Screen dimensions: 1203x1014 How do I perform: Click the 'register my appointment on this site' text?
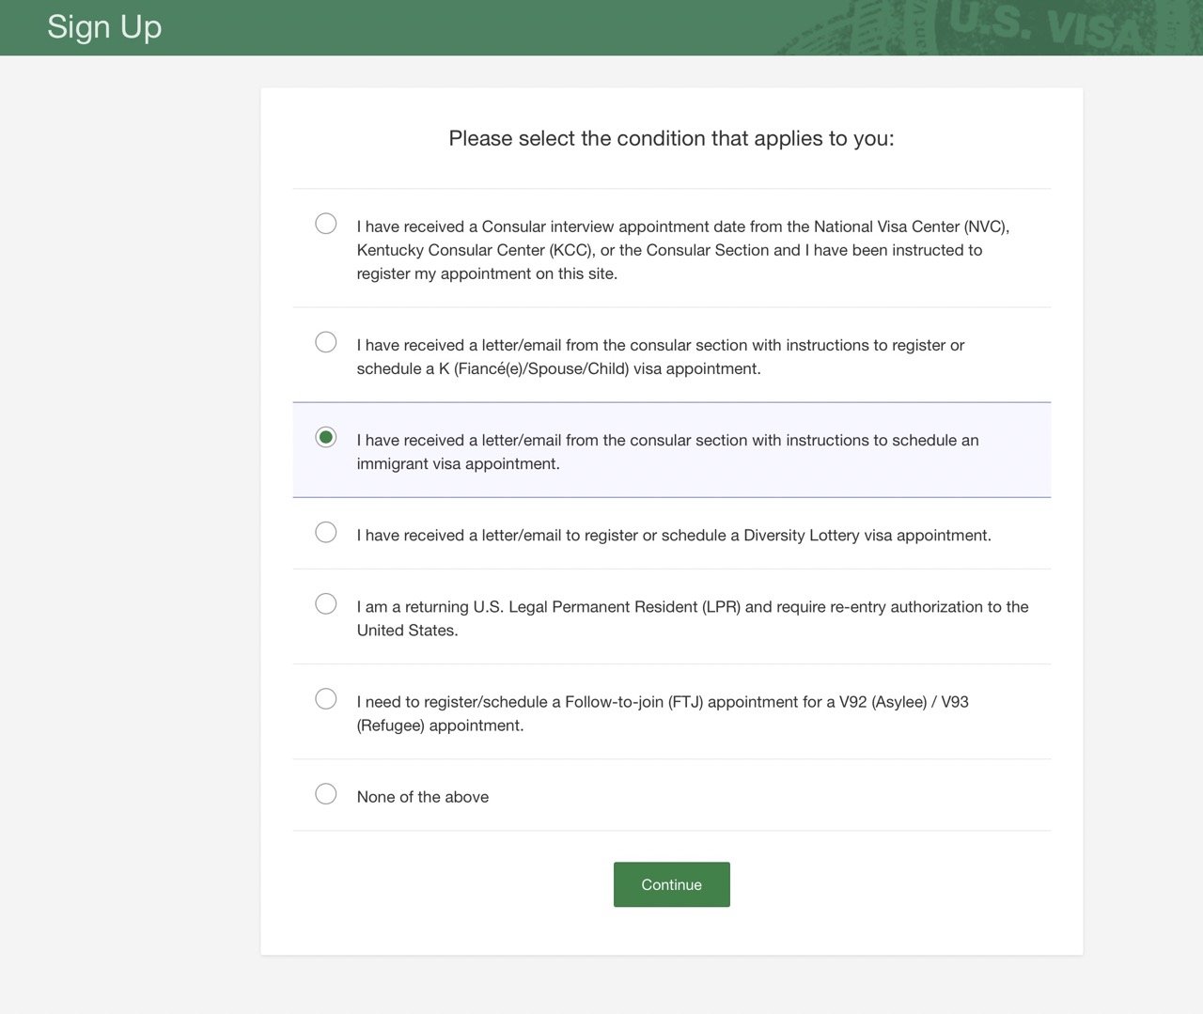[486, 273]
